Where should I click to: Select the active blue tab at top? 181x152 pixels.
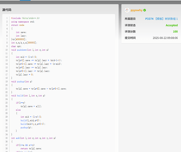click(25, 0)
